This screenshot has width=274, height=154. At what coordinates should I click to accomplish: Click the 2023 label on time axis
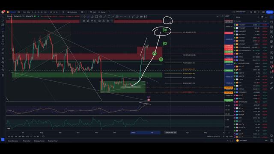133,133
